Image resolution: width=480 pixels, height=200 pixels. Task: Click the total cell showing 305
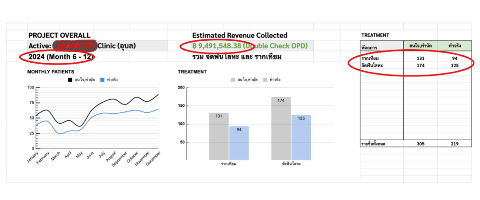click(420, 144)
